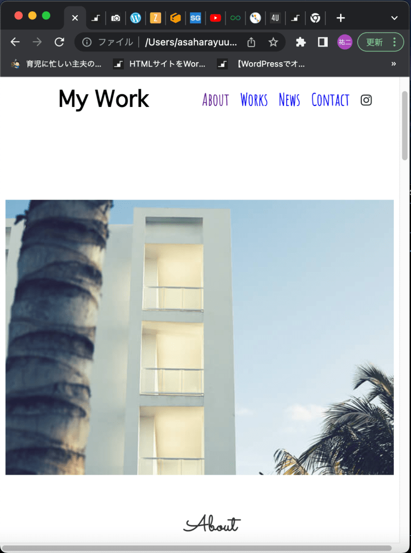Switch to the YouTube tab
Screen dimensions: 411x553
(215, 18)
